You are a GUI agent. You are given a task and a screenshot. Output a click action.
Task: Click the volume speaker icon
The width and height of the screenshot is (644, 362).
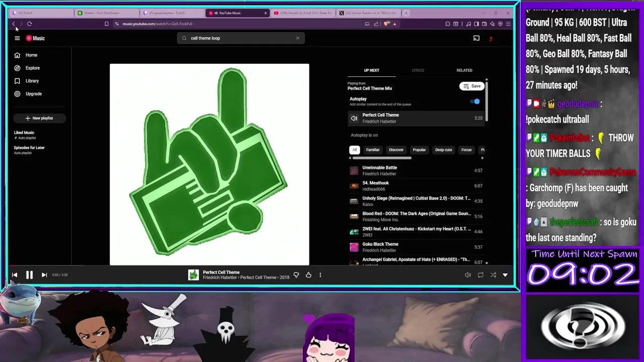467,275
